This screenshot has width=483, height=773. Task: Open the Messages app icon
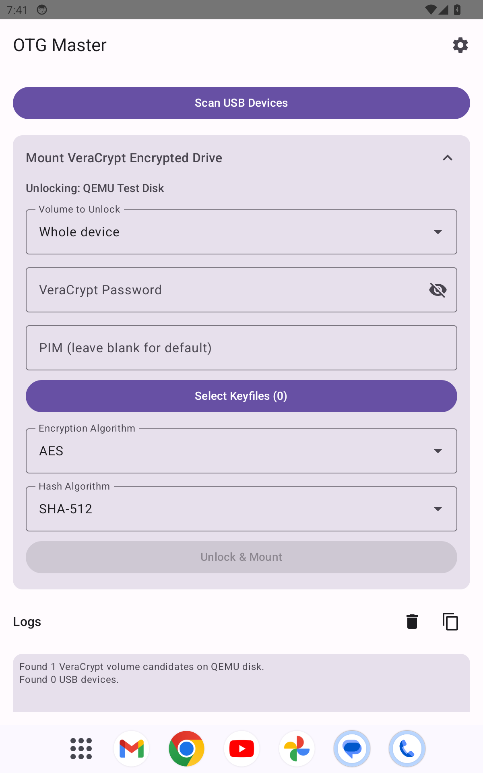coord(352,749)
